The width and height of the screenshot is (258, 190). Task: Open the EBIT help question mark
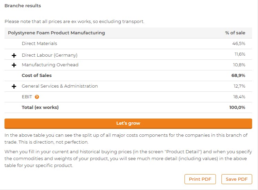[37, 97]
